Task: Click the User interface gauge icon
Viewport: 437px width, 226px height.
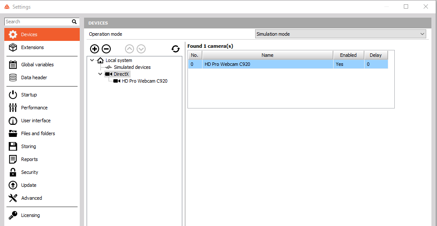Action: [13, 121]
